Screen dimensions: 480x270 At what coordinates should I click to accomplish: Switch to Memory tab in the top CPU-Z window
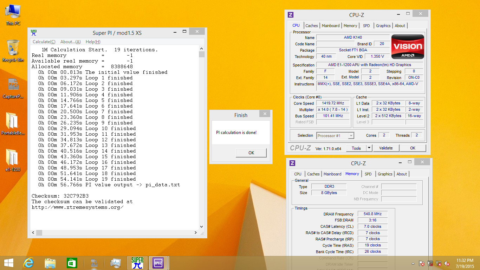[x=350, y=26]
